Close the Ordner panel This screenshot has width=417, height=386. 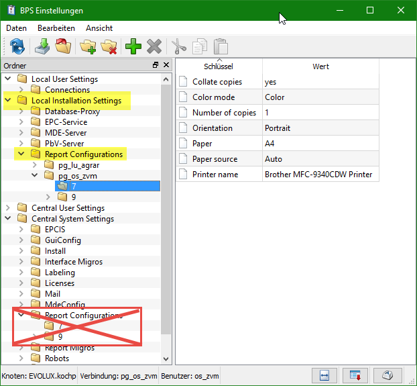(x=165, y=65)
